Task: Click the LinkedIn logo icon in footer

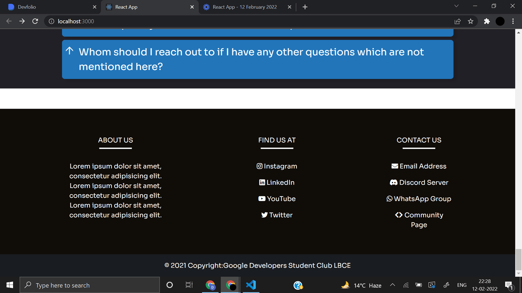Action: [x=262, y=182]
